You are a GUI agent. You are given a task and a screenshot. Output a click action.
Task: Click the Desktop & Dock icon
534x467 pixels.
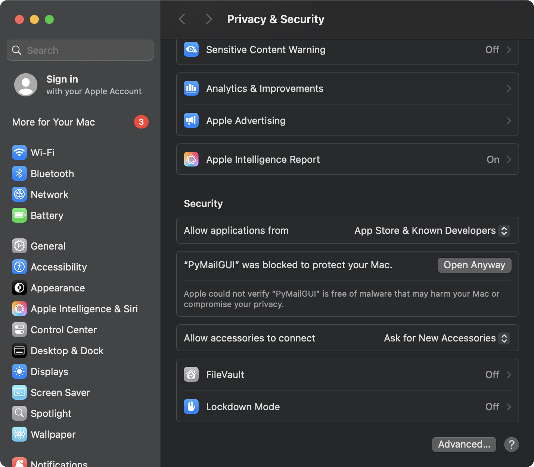pyautogui.click(x=19, y=350)
